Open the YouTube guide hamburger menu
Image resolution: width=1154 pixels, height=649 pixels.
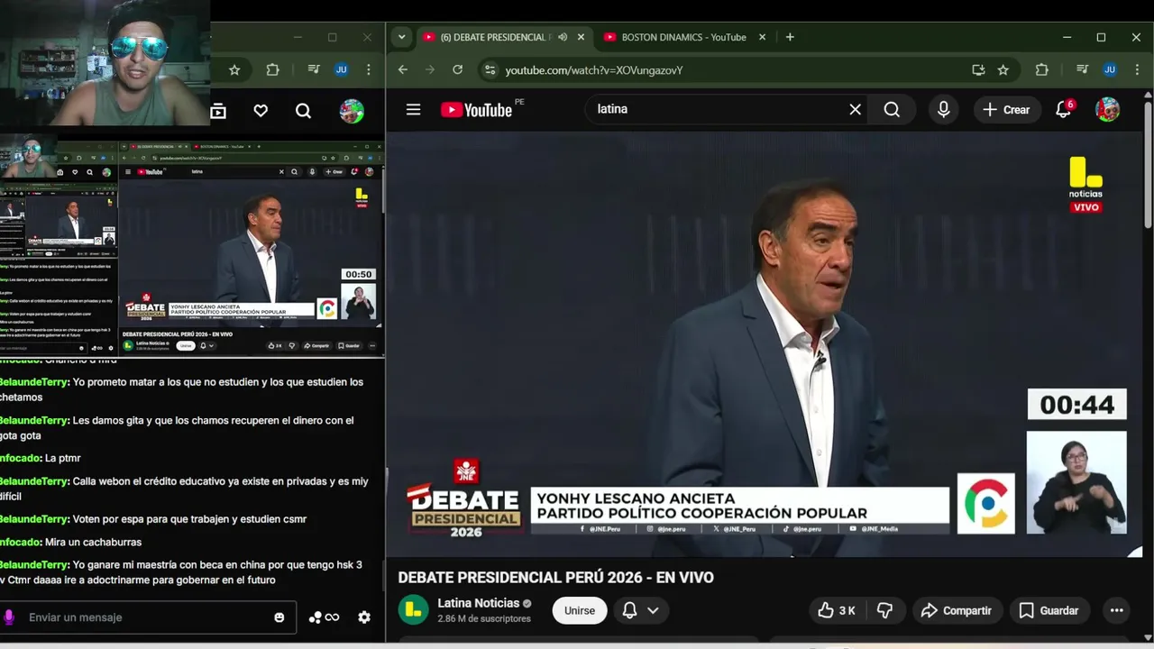pos(413,109)
